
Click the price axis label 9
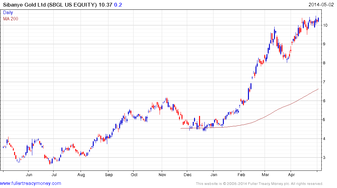[324, 44]
